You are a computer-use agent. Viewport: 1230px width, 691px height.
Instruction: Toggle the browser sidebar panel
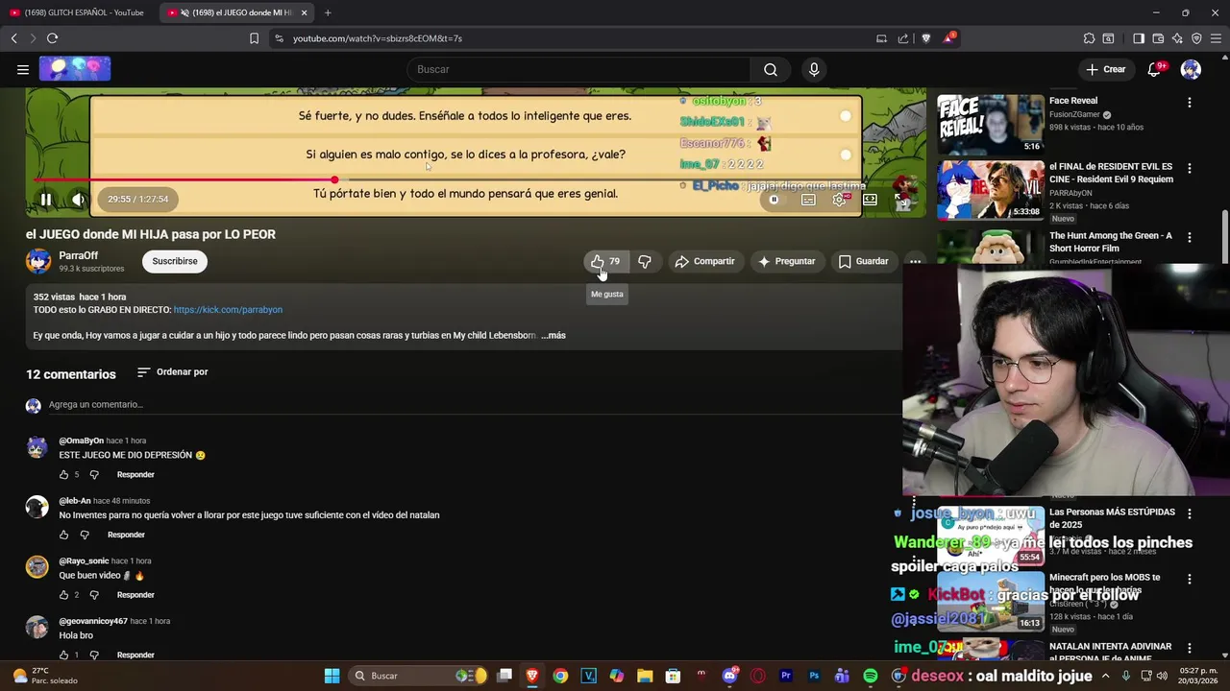tap(1139, 38)
